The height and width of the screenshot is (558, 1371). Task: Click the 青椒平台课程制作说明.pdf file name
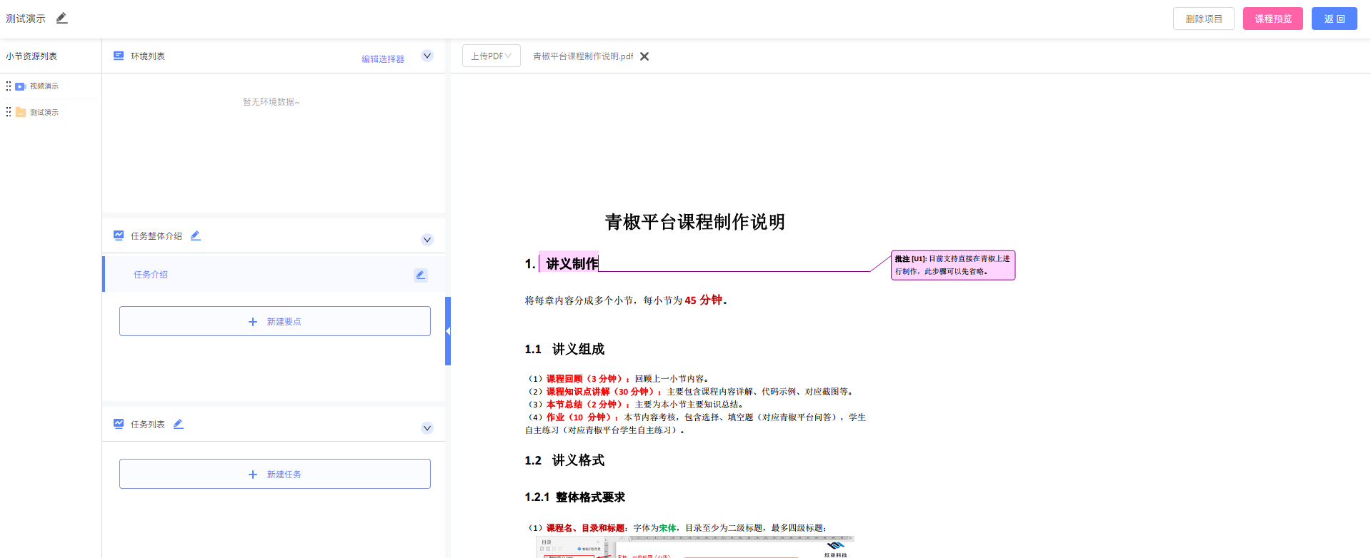coord(583,56)
